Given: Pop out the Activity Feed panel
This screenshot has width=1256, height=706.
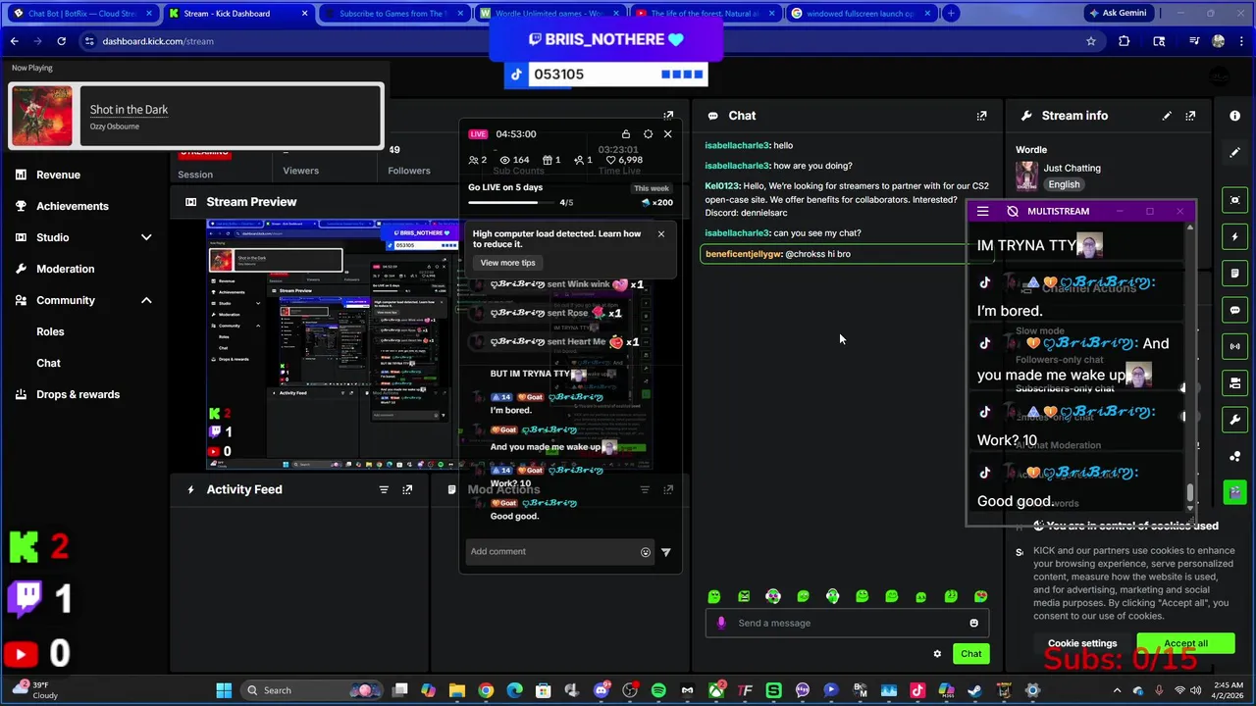Looking at the screenshot, I should pos(407,489).
